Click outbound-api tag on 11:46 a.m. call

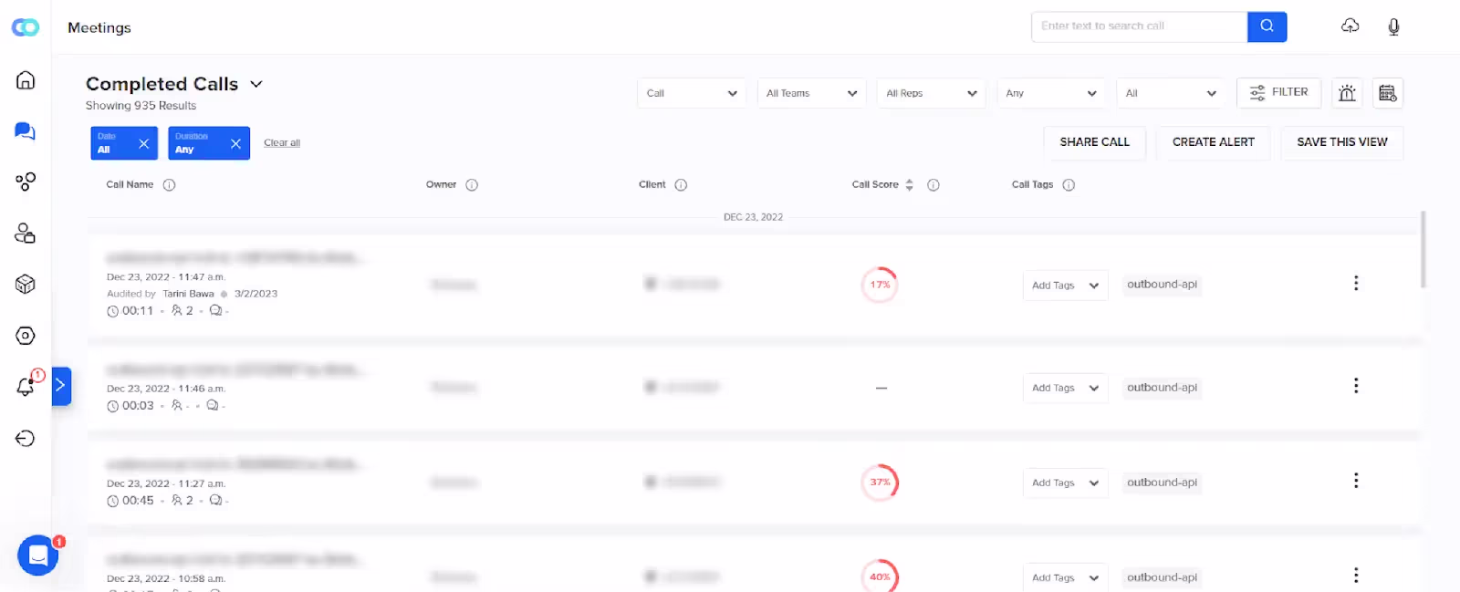pyautogui.click(x=1162, y=388)
